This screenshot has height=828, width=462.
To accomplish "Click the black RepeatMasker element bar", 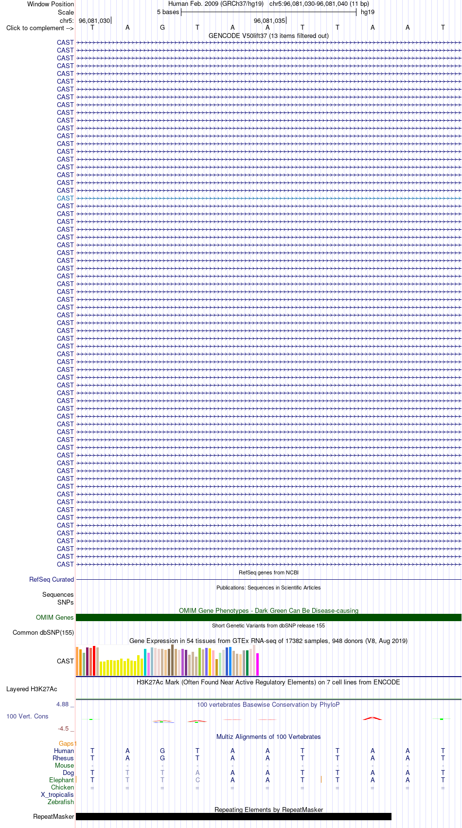I will [x=233, y=816].
